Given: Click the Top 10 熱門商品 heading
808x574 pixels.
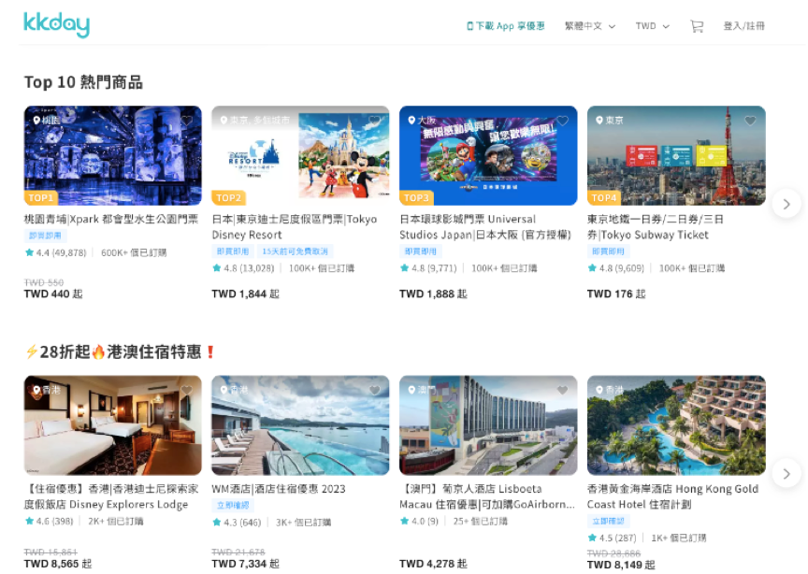Looking at the screenshot, I should 83,82.
